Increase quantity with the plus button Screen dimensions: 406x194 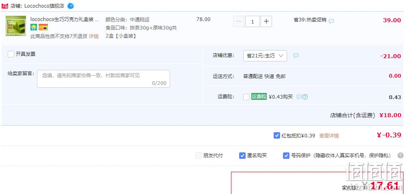(x=266, y=22)
